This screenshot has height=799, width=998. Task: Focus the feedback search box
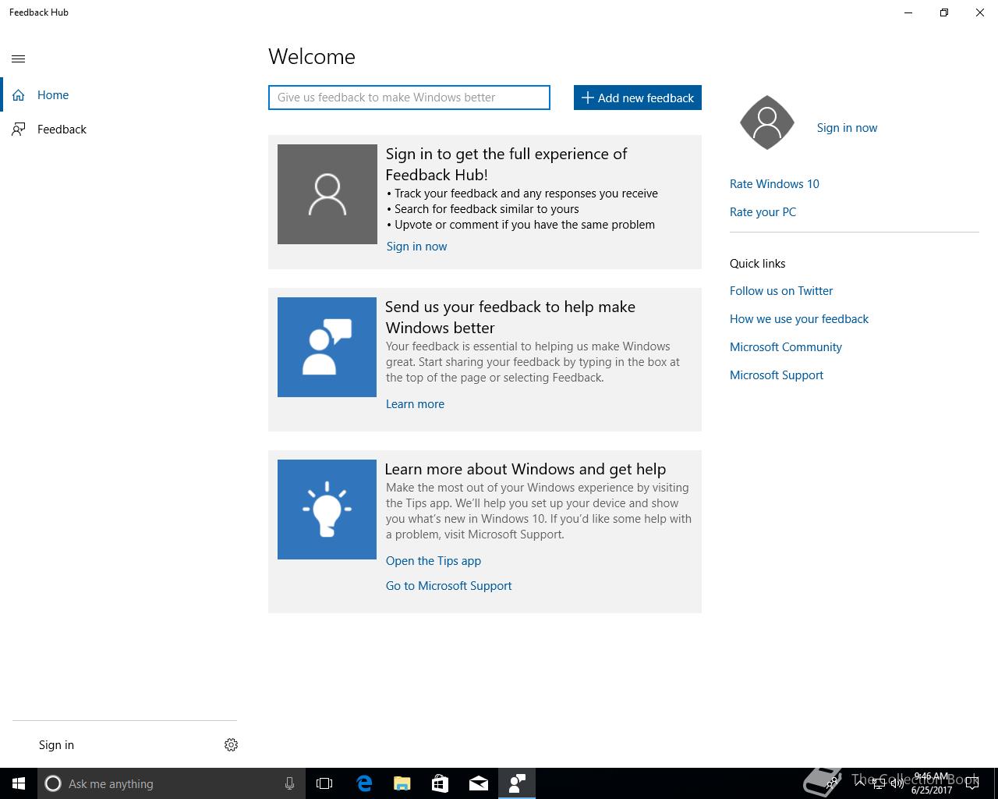click(409, 98)
